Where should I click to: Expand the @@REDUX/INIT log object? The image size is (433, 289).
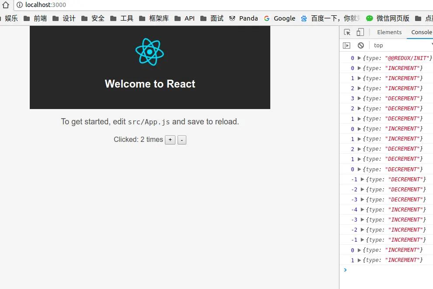point(360,58)
